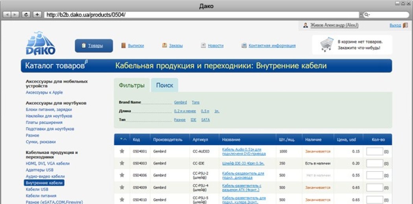Filter type IDE
This screenshot has width=413, height=204.
pyautogui.click(x=194, y=120)
